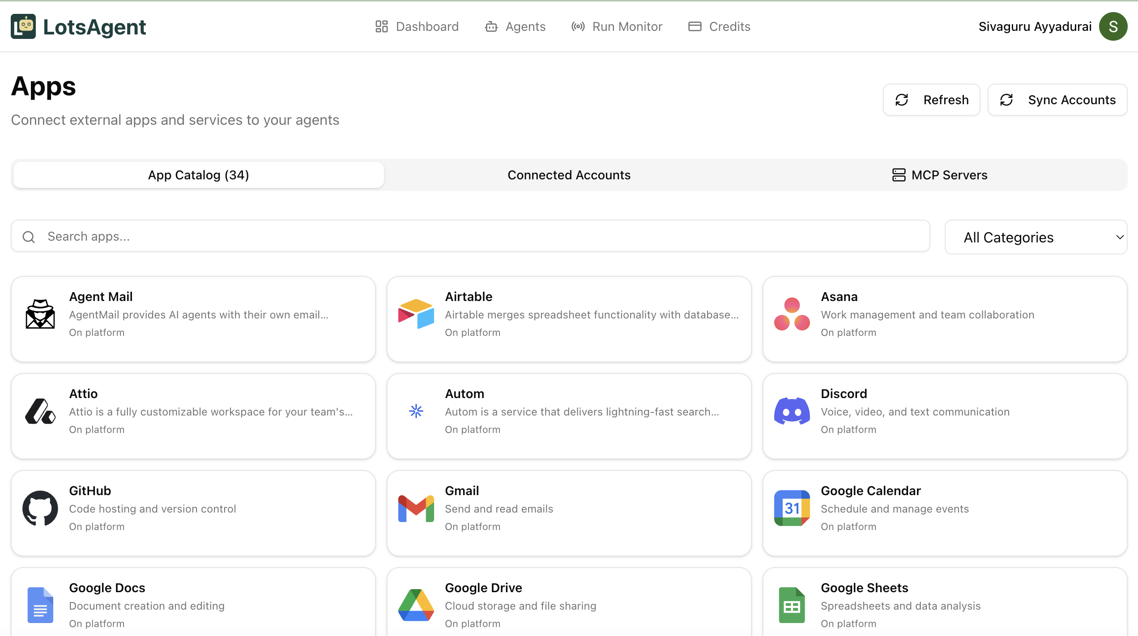Click the Google Calendar icon
Viewport: 1138px width, 636px height.
(x=792, y=508)
